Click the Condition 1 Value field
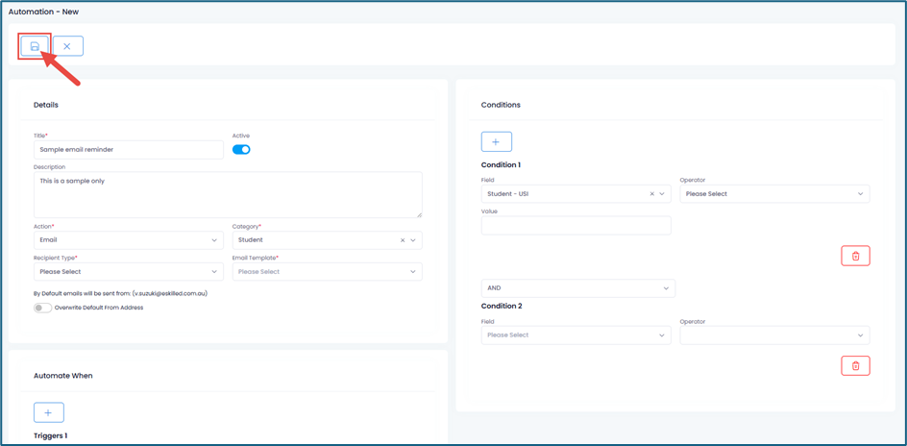The height and width of the screenshot is (446, 907). point(576,226)
